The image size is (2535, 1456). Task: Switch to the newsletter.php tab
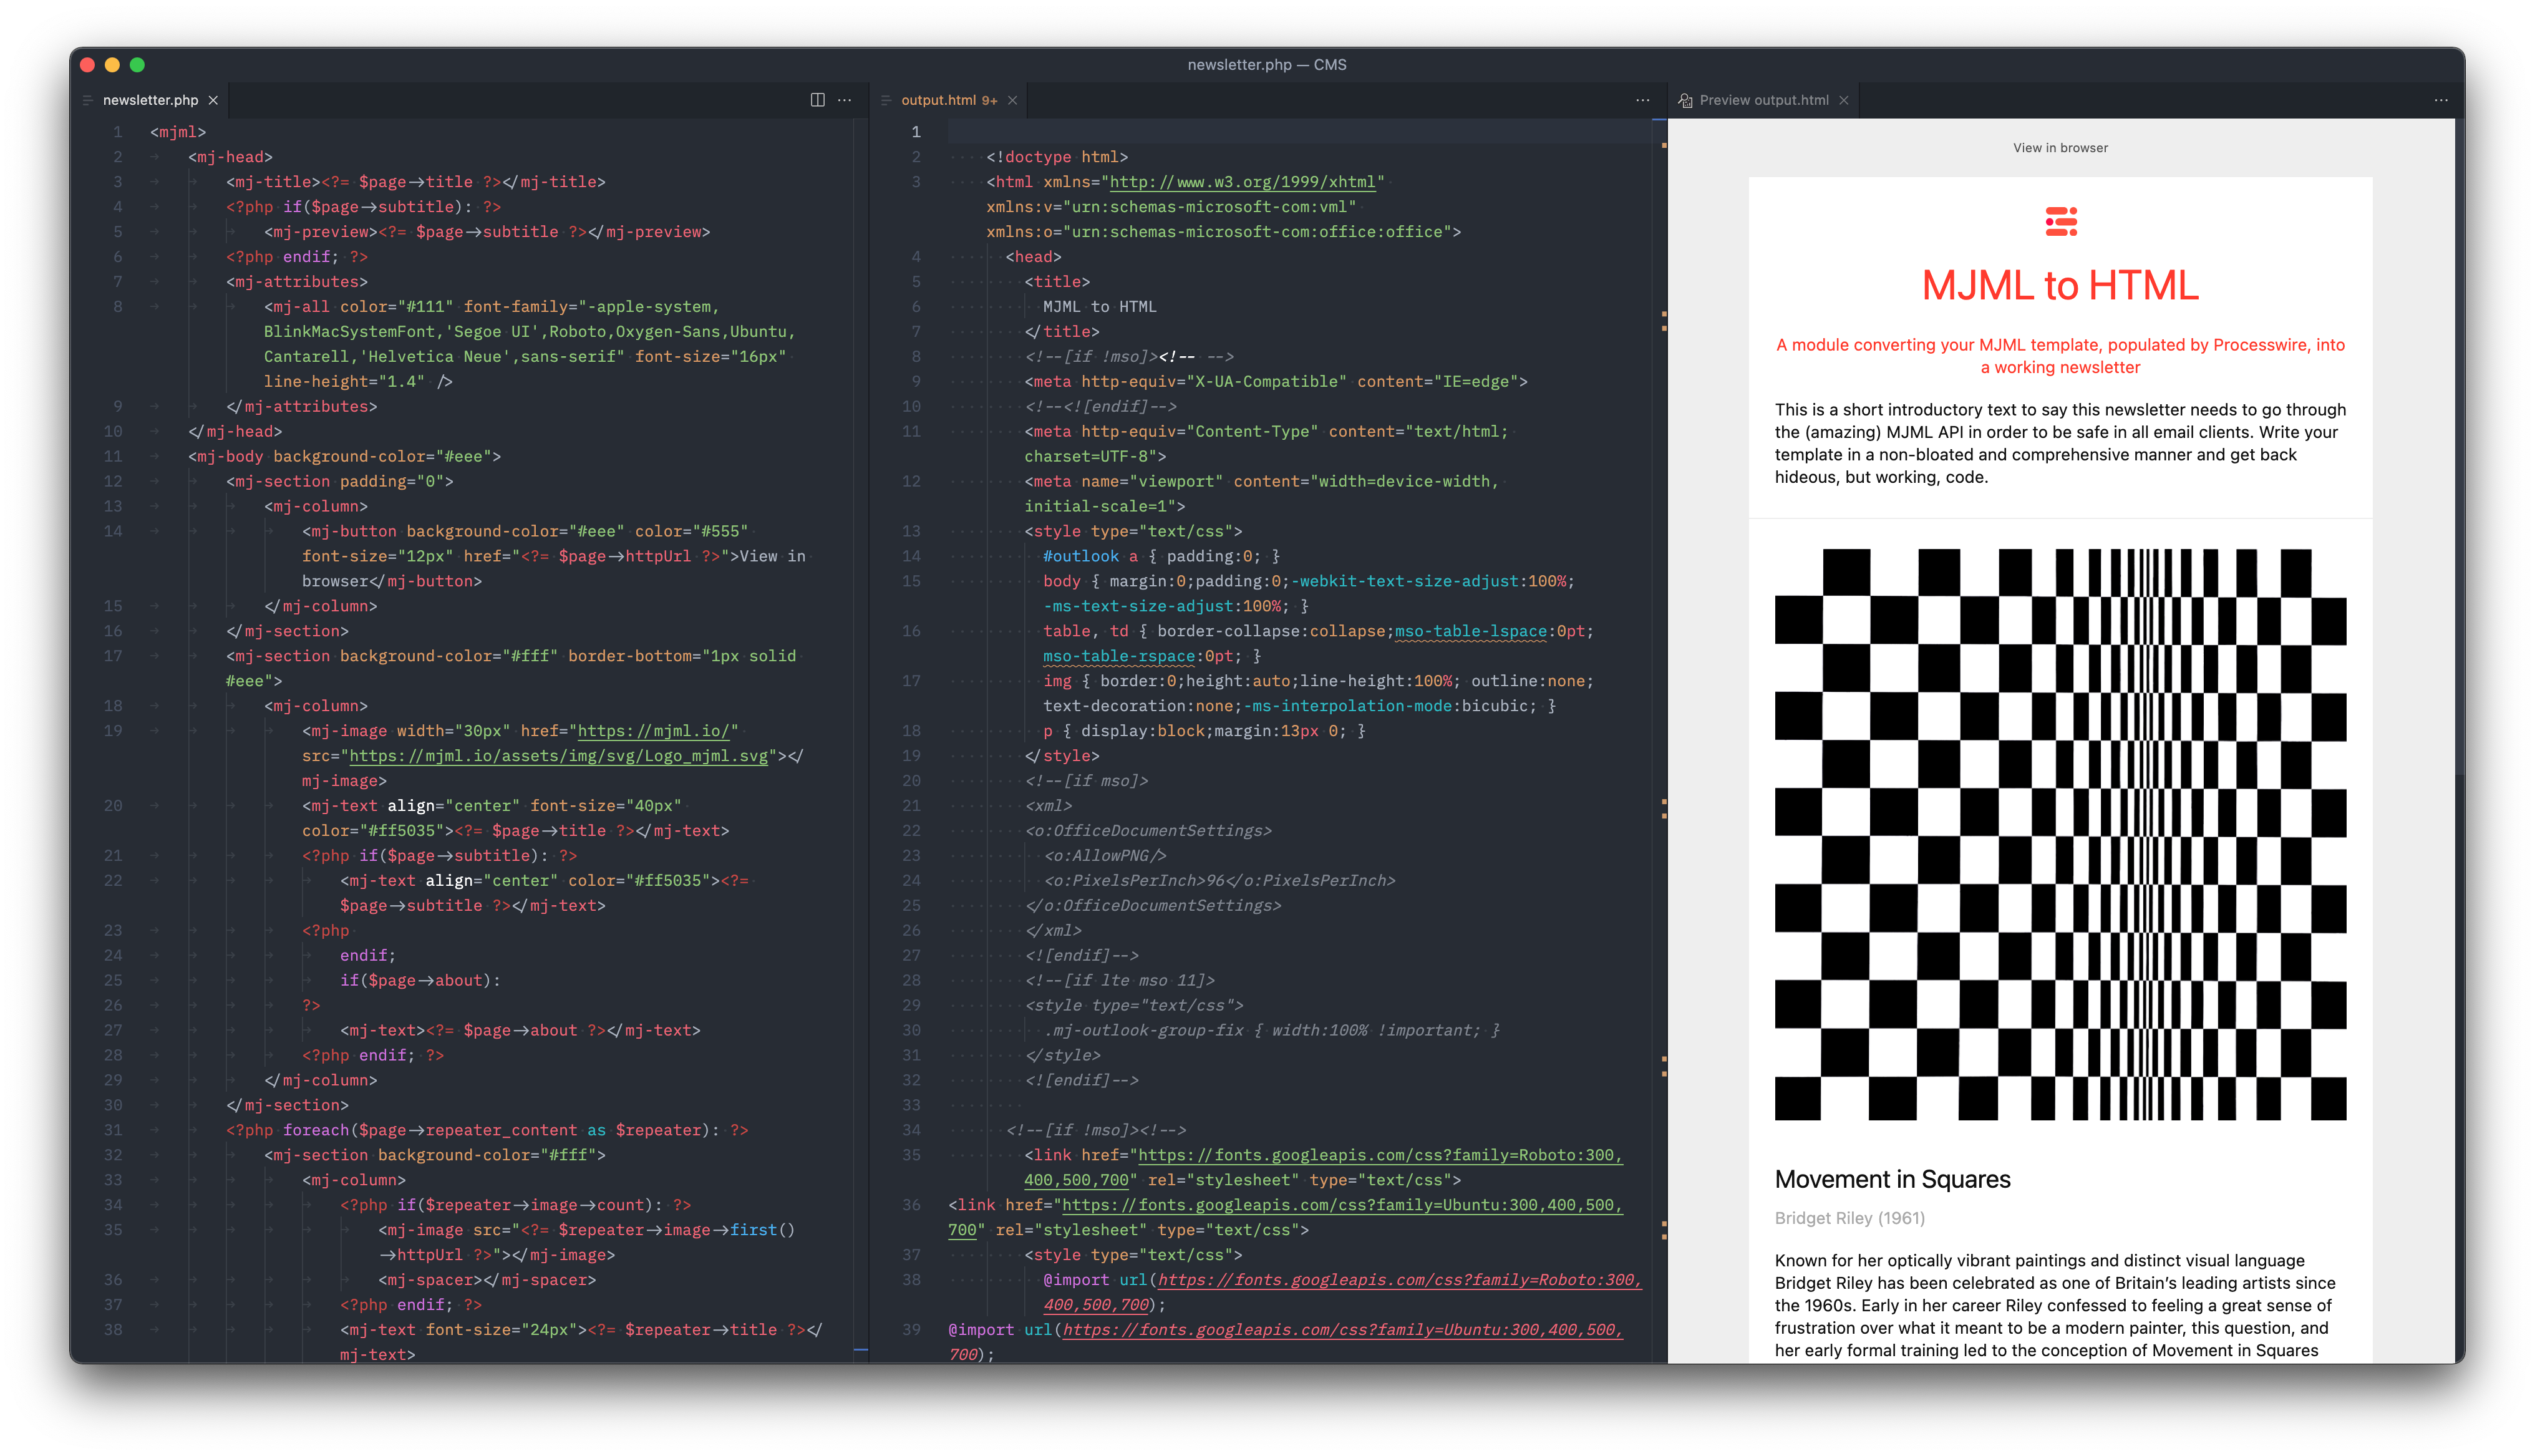click(150, 100)
